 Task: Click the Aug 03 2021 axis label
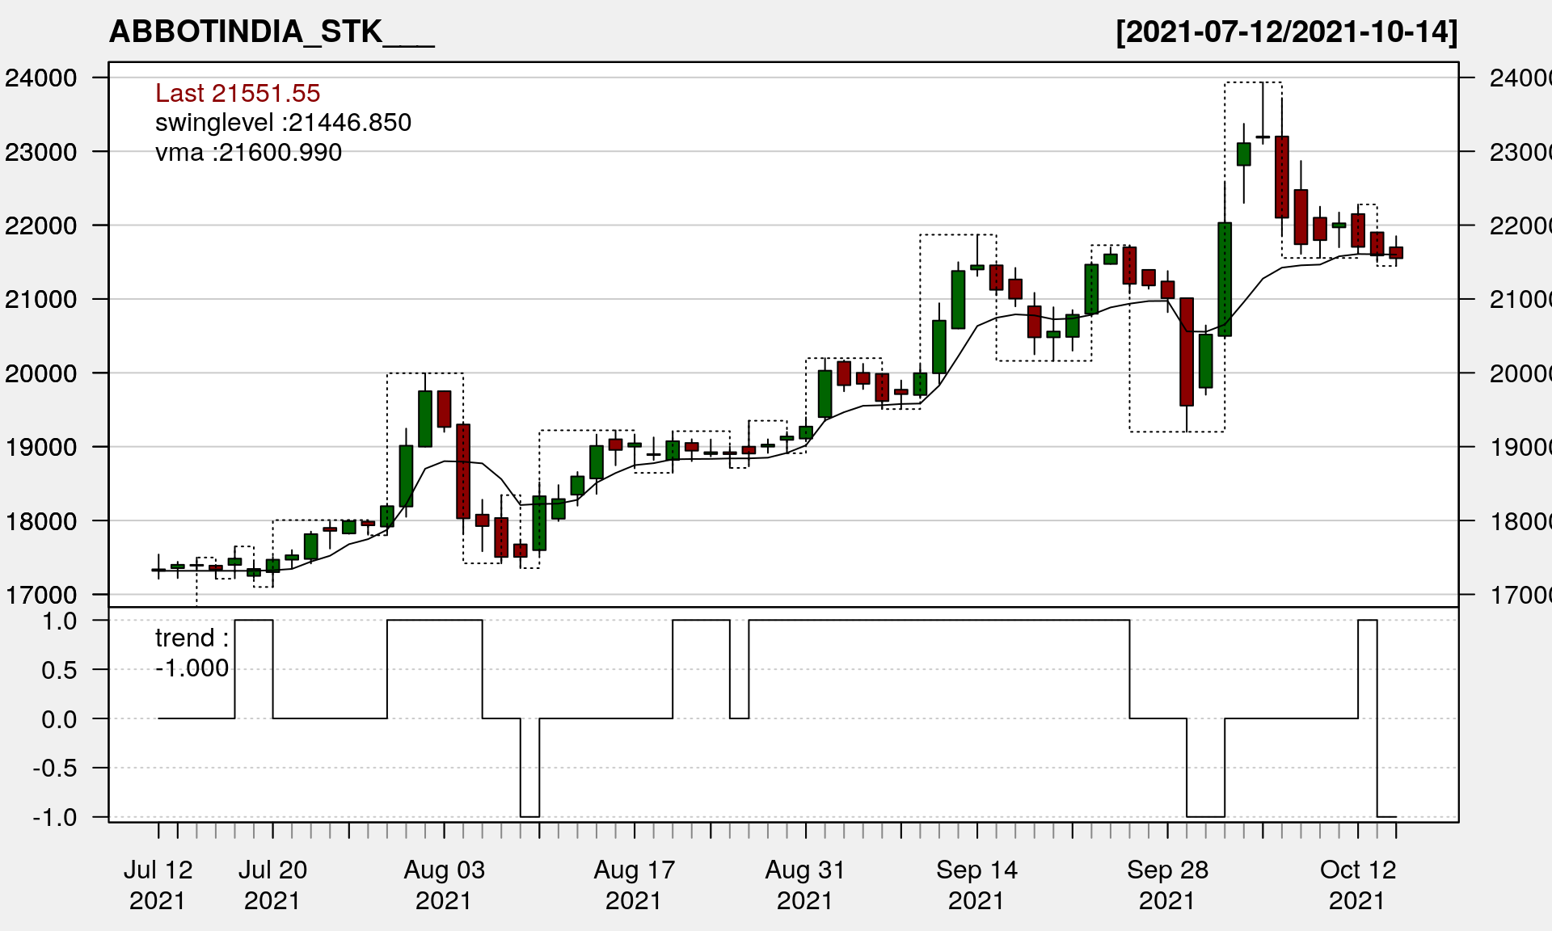click(444, 884)
